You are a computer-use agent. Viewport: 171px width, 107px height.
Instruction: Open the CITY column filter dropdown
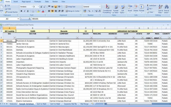(134, 38)
